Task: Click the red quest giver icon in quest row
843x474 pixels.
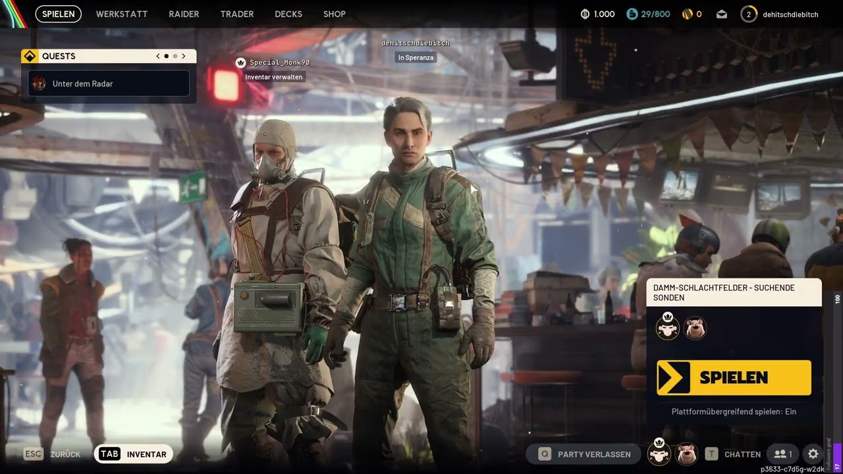Action: (40, 84)
